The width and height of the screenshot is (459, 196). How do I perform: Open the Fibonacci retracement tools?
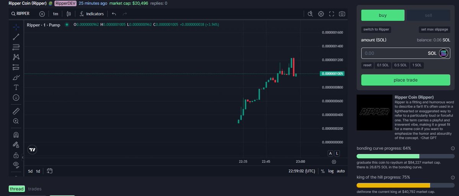coord(16,47)
